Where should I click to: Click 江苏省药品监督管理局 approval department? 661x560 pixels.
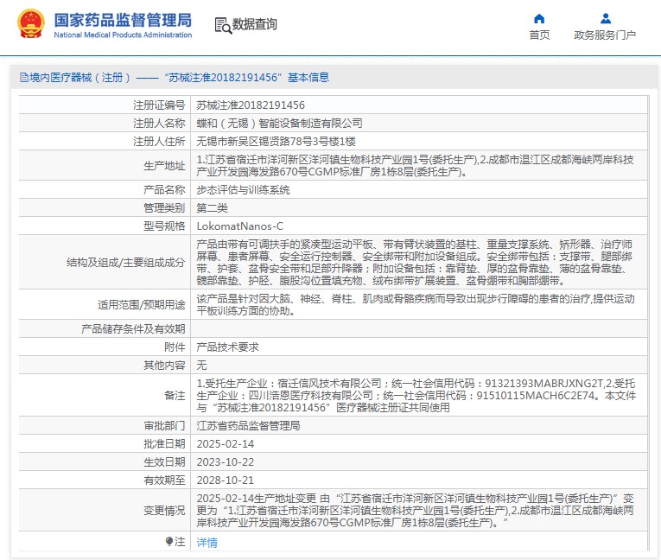[248, 425]
